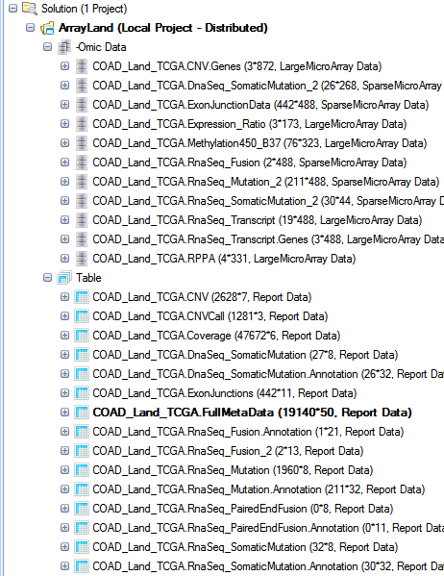The height and width of the screenshot is (576, 444).
Task: Expand the Methylation450_B37 dataset node
Action: pyautogui.click(x=64, y=143)
